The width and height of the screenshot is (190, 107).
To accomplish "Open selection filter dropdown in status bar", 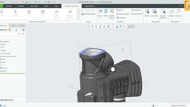I will coord(156,105).
